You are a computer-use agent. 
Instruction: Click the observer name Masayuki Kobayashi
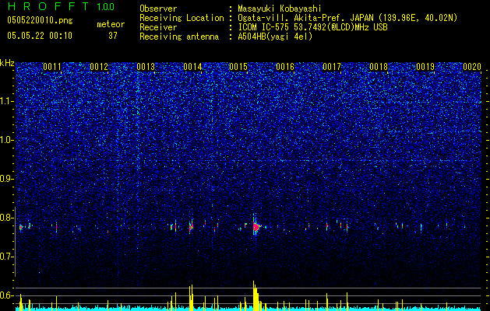pos(280,9)
